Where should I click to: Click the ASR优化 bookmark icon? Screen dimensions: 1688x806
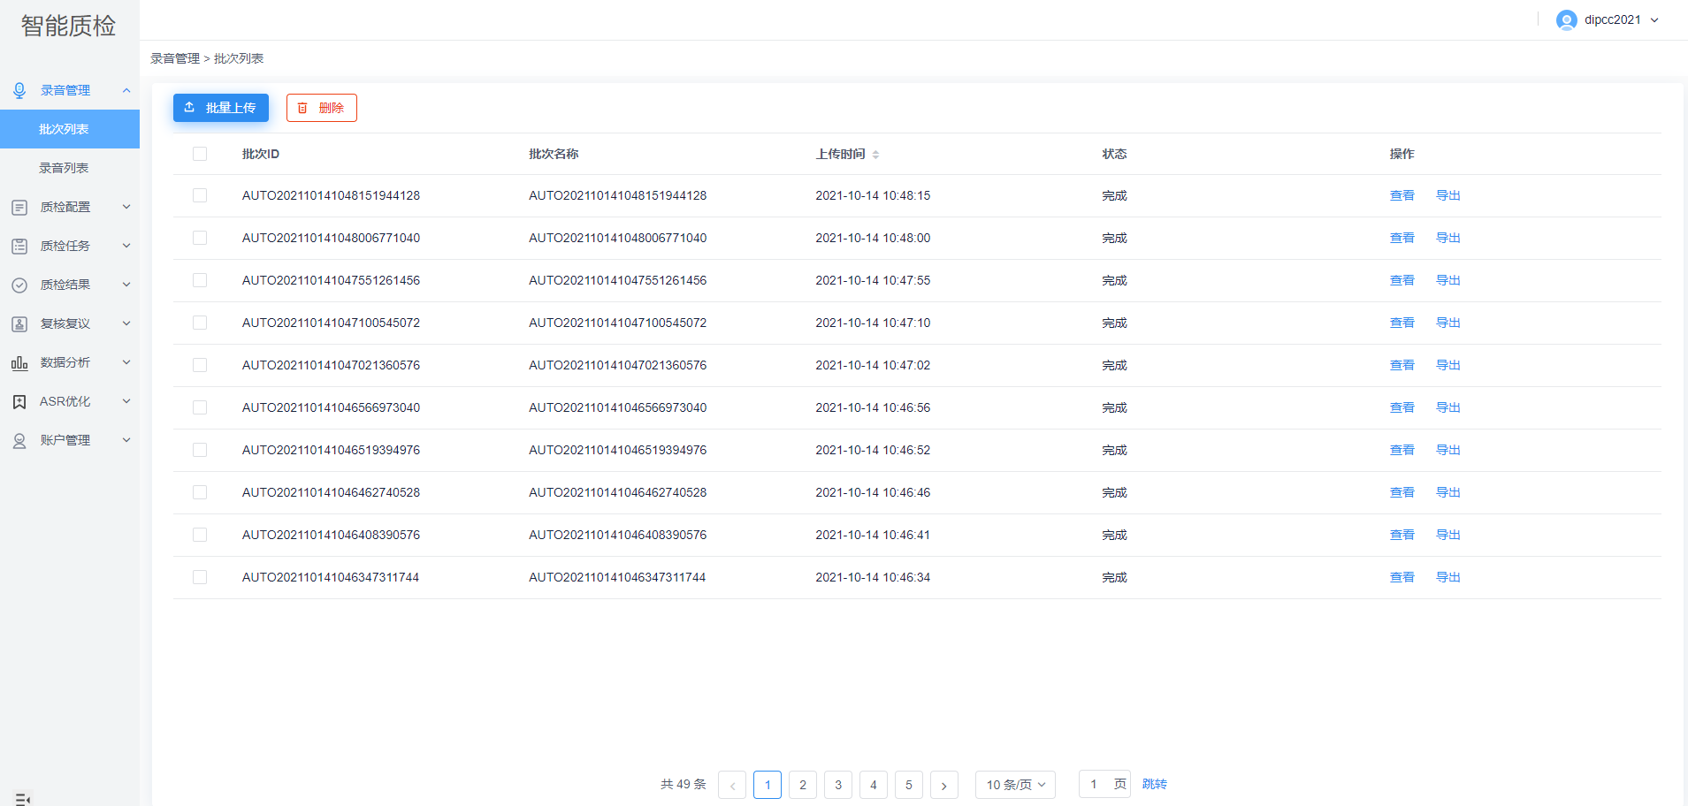coord(19,402)
